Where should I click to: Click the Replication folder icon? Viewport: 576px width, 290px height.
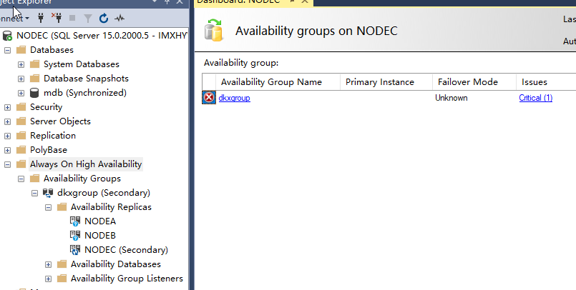[x=21, y=135]
